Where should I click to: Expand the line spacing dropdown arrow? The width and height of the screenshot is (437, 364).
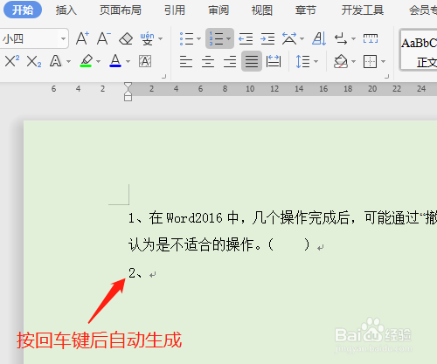[x=316, y=61]
